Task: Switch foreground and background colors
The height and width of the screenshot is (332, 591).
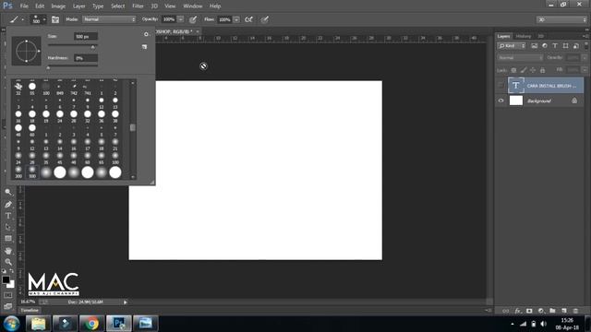Action: 12,270
